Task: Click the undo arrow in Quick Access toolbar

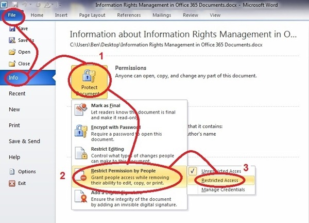Action: [24, 4]
